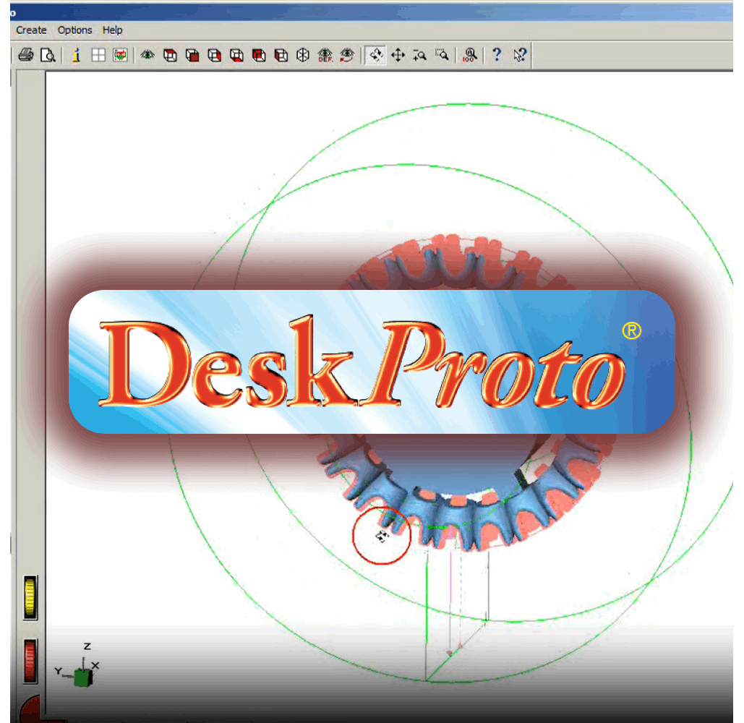Click the grid view layout icon

[98, 55]
